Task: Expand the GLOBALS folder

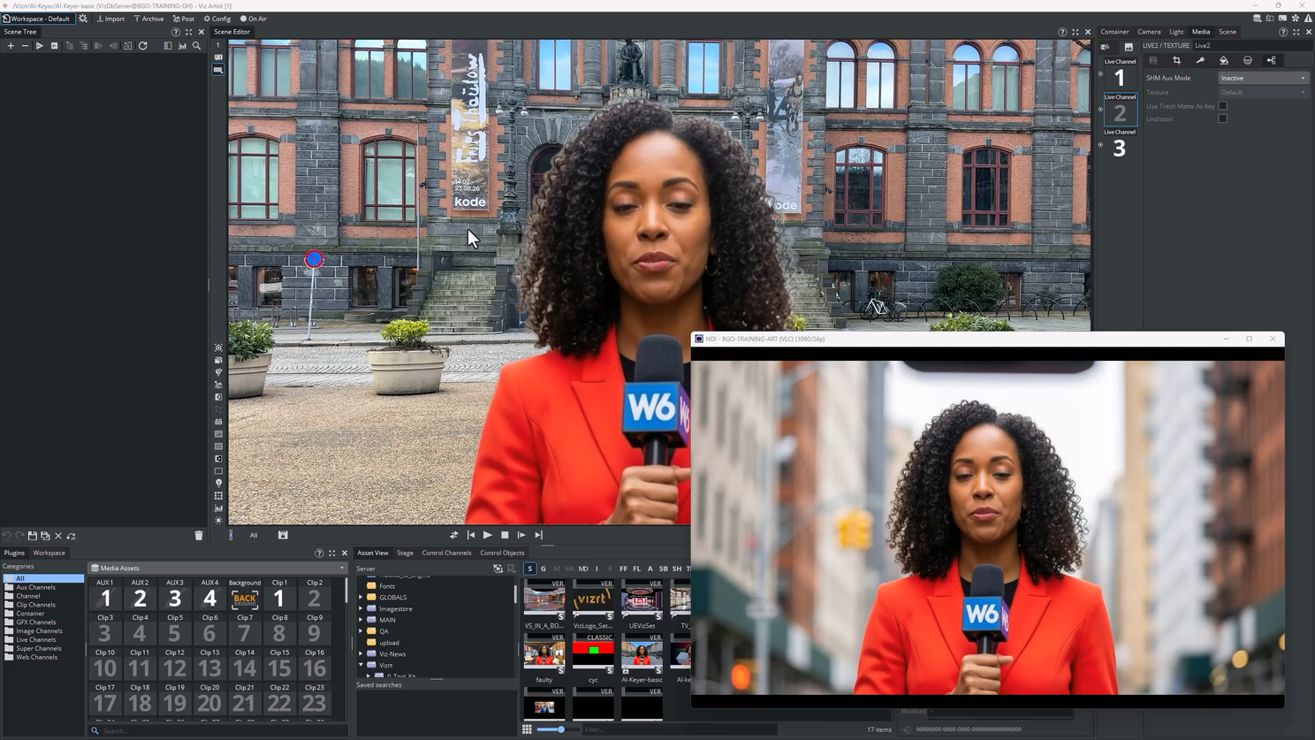Action: click(x=361, y=598)
